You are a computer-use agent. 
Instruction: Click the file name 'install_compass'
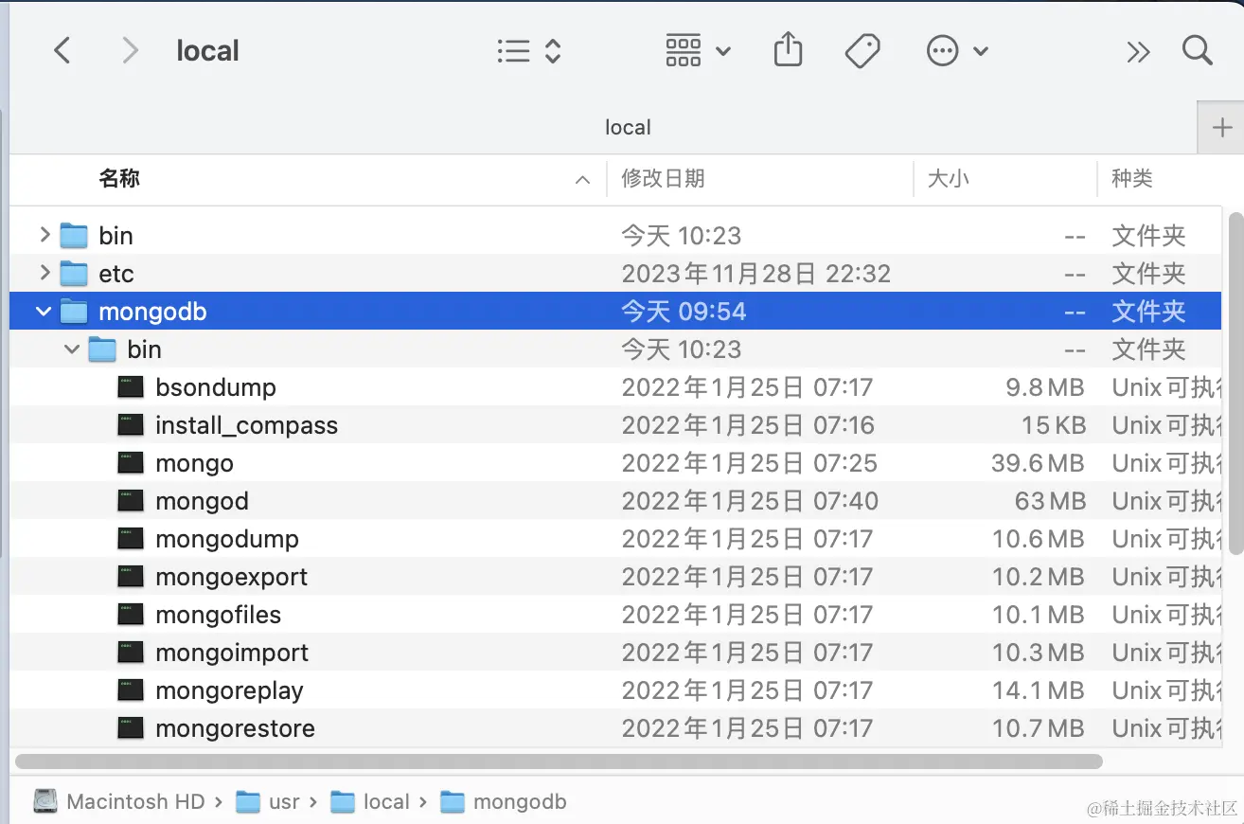(x=246, y=425)
